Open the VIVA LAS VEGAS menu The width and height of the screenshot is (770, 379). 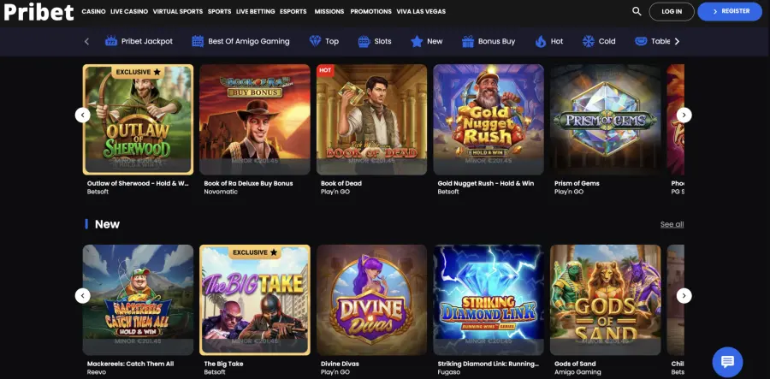click(421, 11)
